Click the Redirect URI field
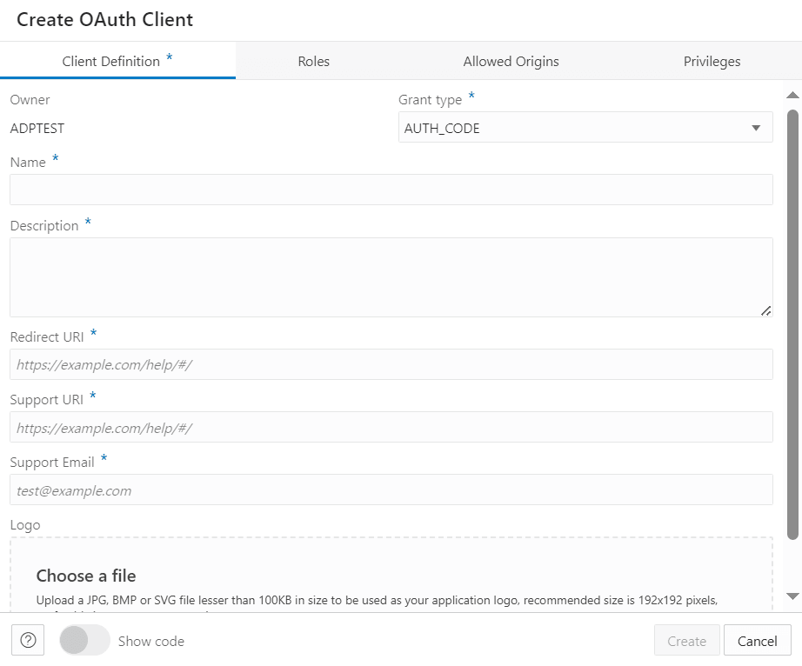Viewport: 802px width, 666px height. click(x=391, y=364)
